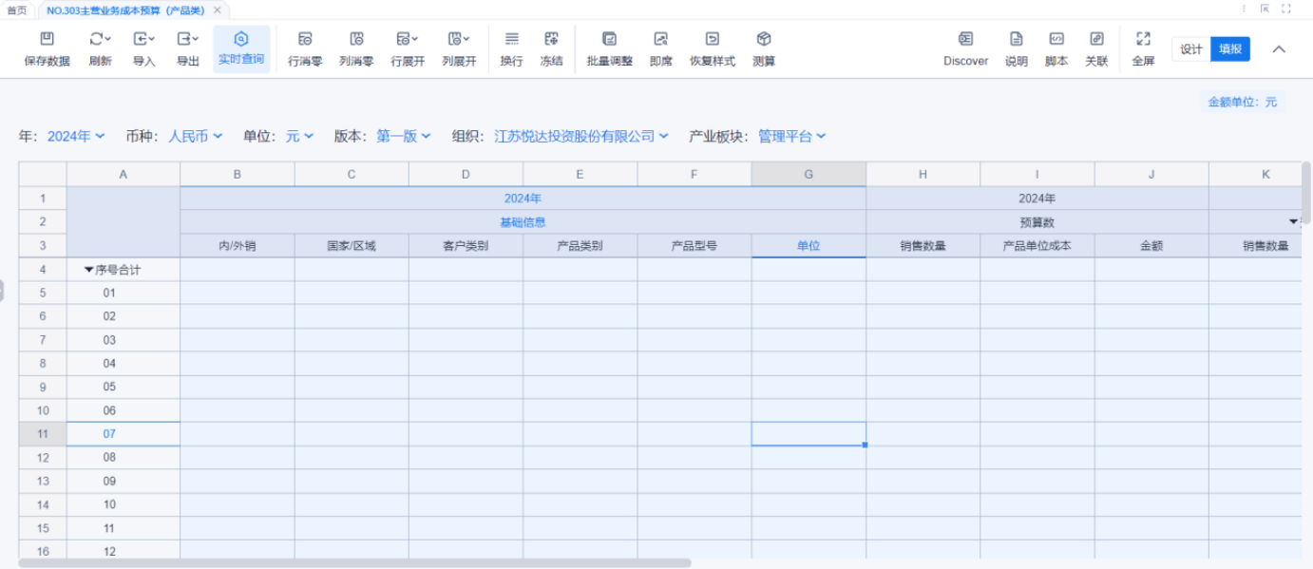The width and height of the screenshot is (1313, 569).
Task: Switch to Fill-in (填报) mode
Action: [1230, 49]
